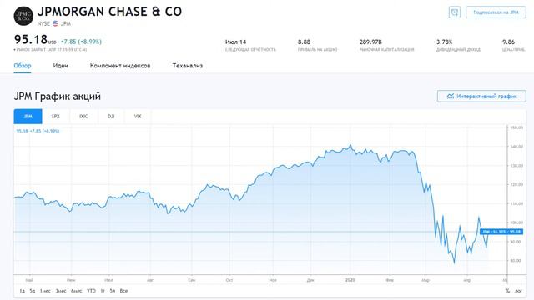Set chart range to 3мес
The width and height of the screenshot is (534, 300).
[x=61, y=291]
